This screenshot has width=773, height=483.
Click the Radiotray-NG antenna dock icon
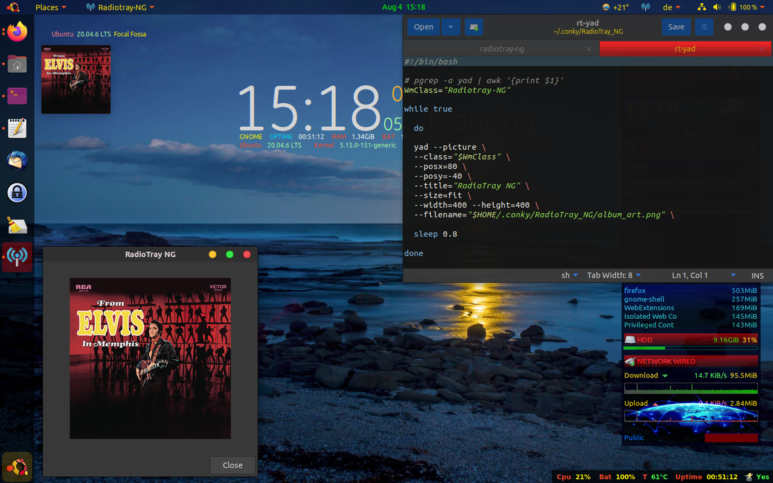tap(17, 257)
